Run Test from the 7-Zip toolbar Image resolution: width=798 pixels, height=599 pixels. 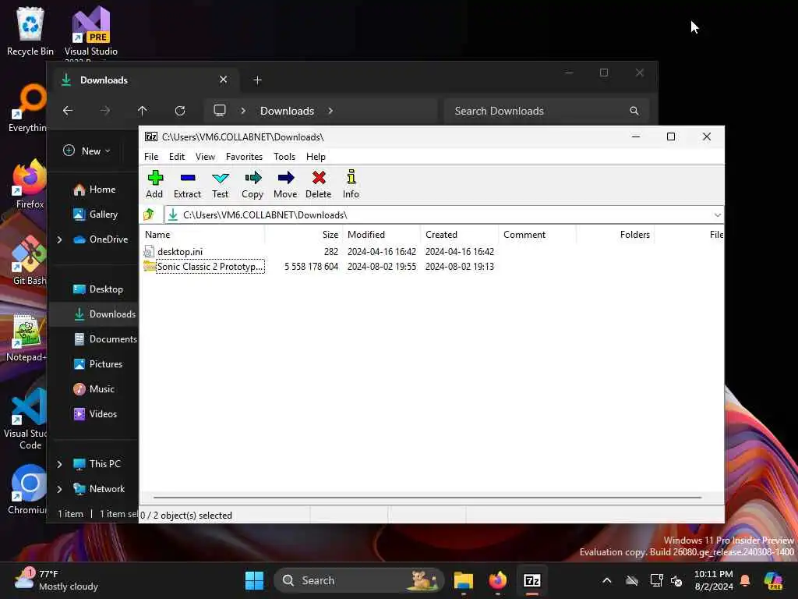[x=221, y=184]
